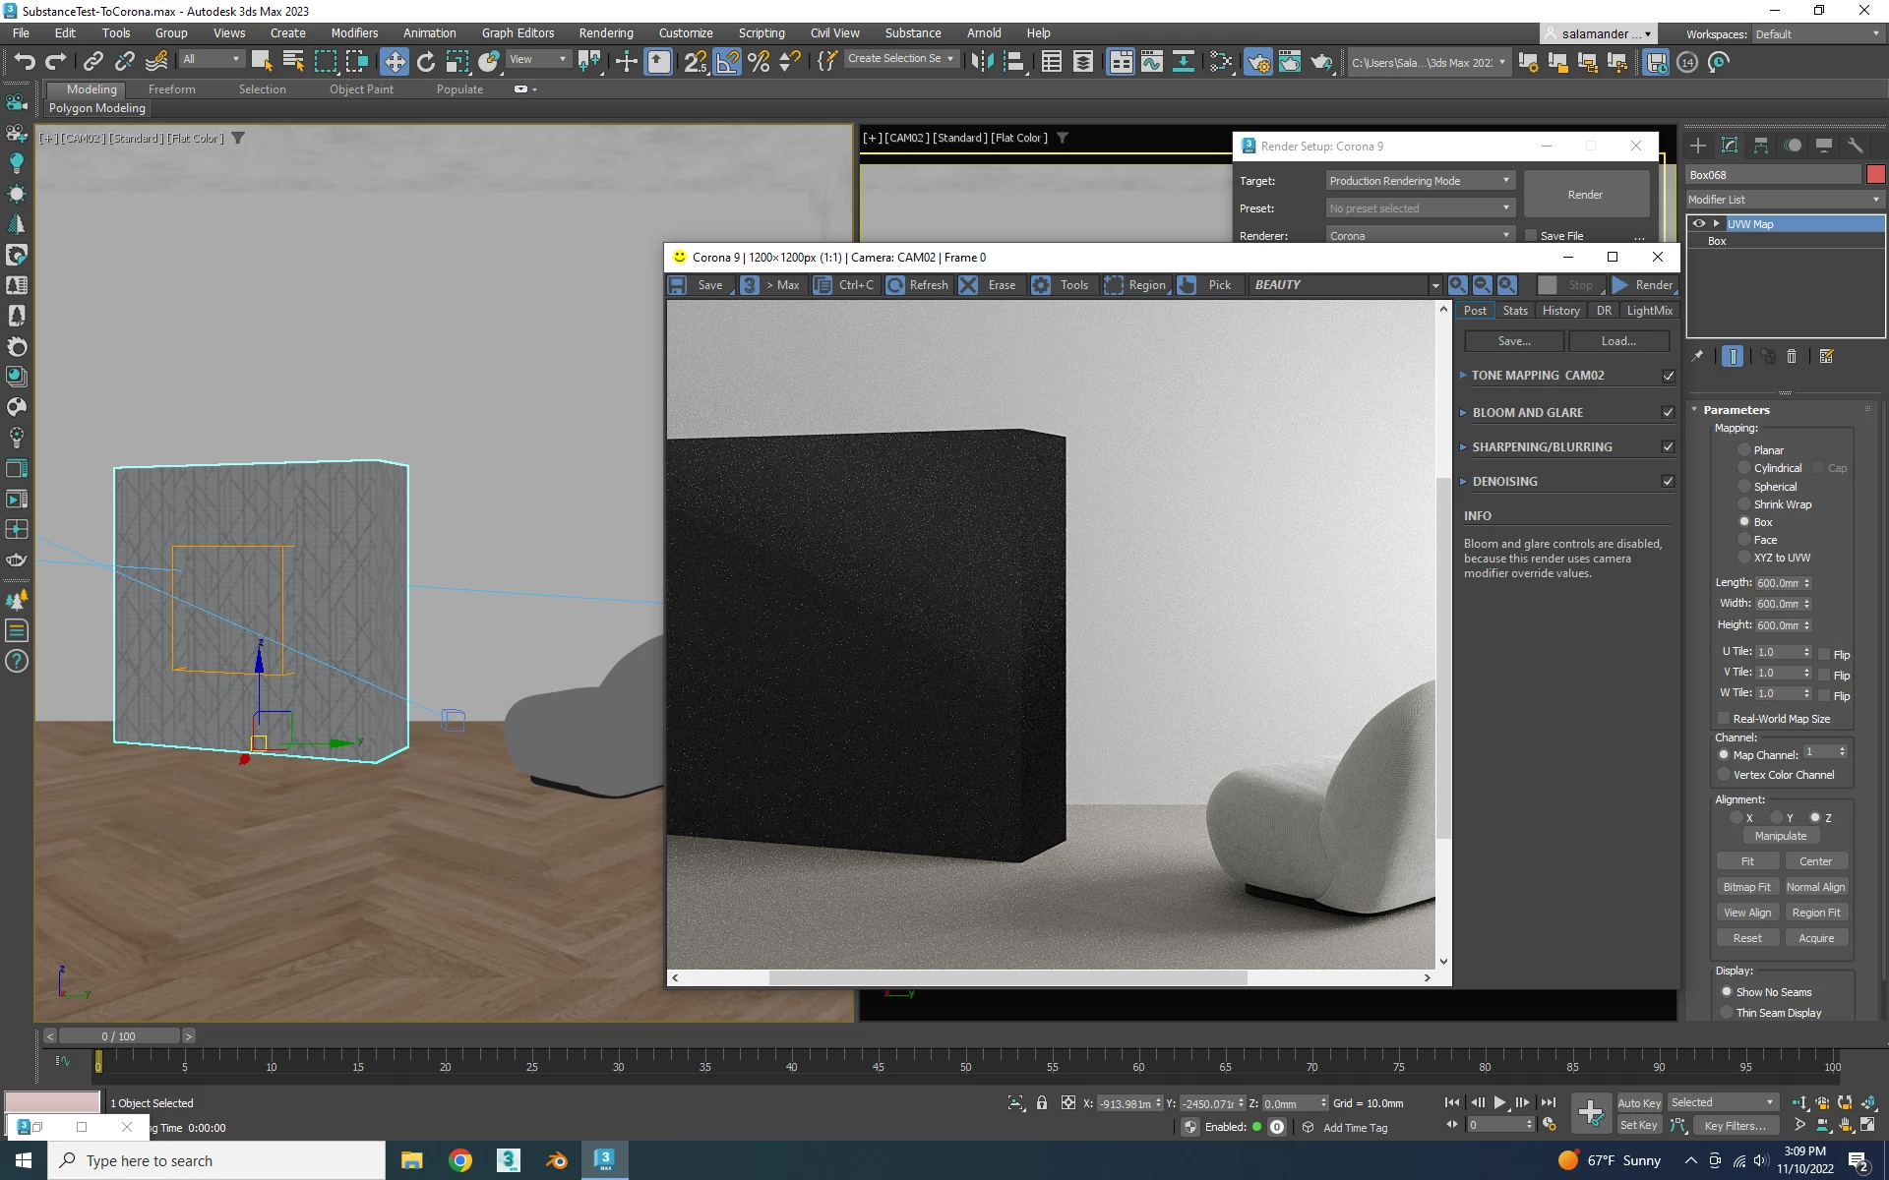Enable Real-World Map Size checkbox
This screenshot has height=1180, width=1889.
tap(1724, 719)
